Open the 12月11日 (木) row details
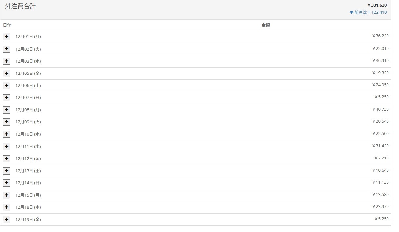Viewport: 399px width, 232px height. [x=6, y=146]
